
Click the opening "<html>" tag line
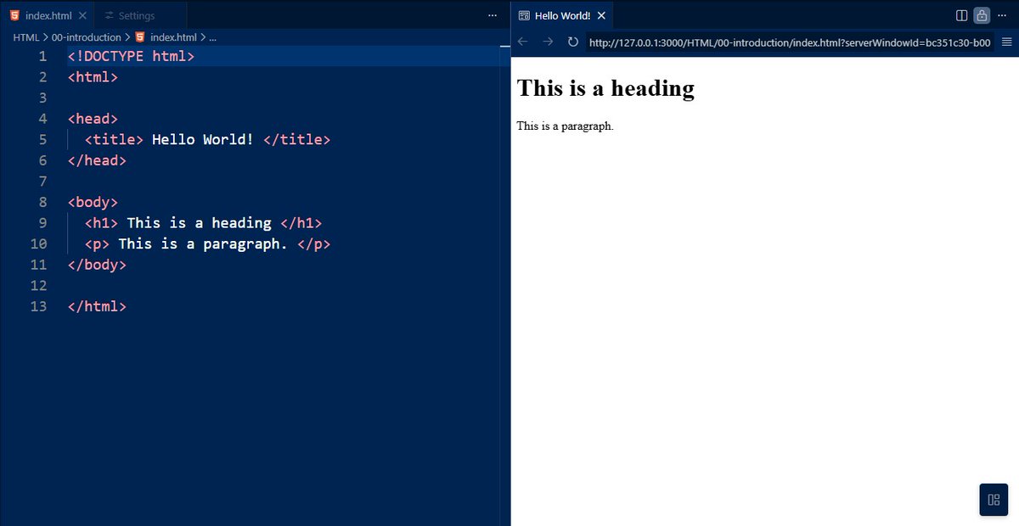coord(93,77)
